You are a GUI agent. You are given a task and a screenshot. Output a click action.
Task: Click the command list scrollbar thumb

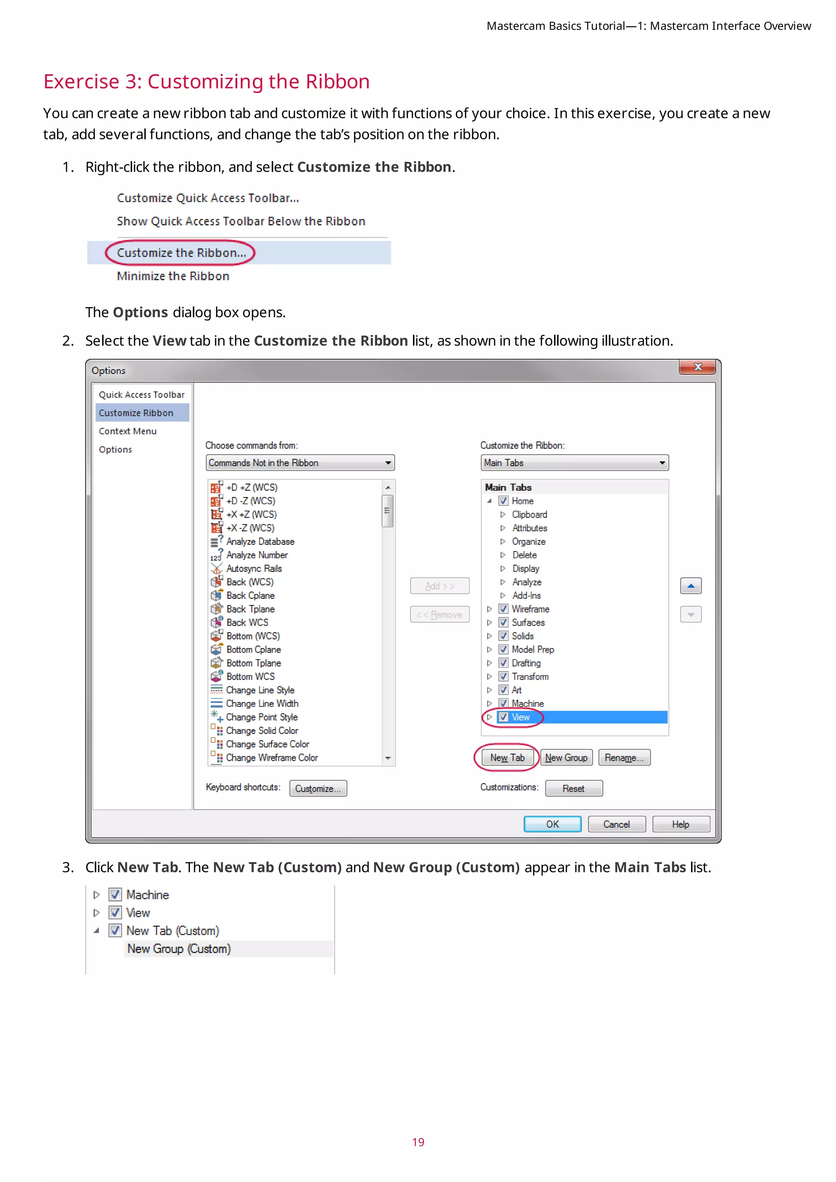click(387, 511)
